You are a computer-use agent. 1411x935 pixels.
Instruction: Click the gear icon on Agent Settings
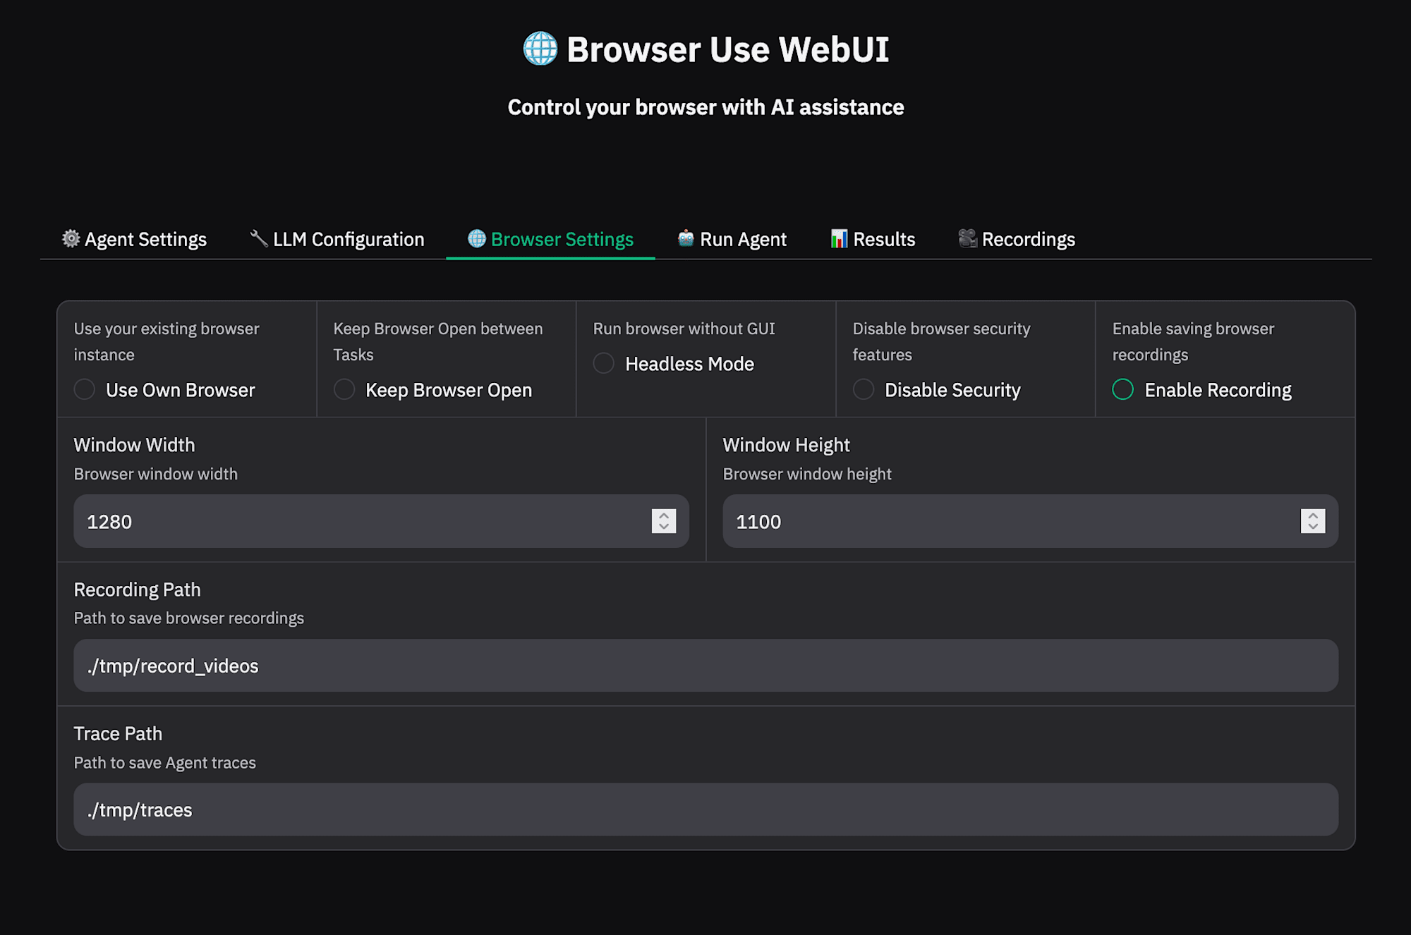[x=71, y=238]
